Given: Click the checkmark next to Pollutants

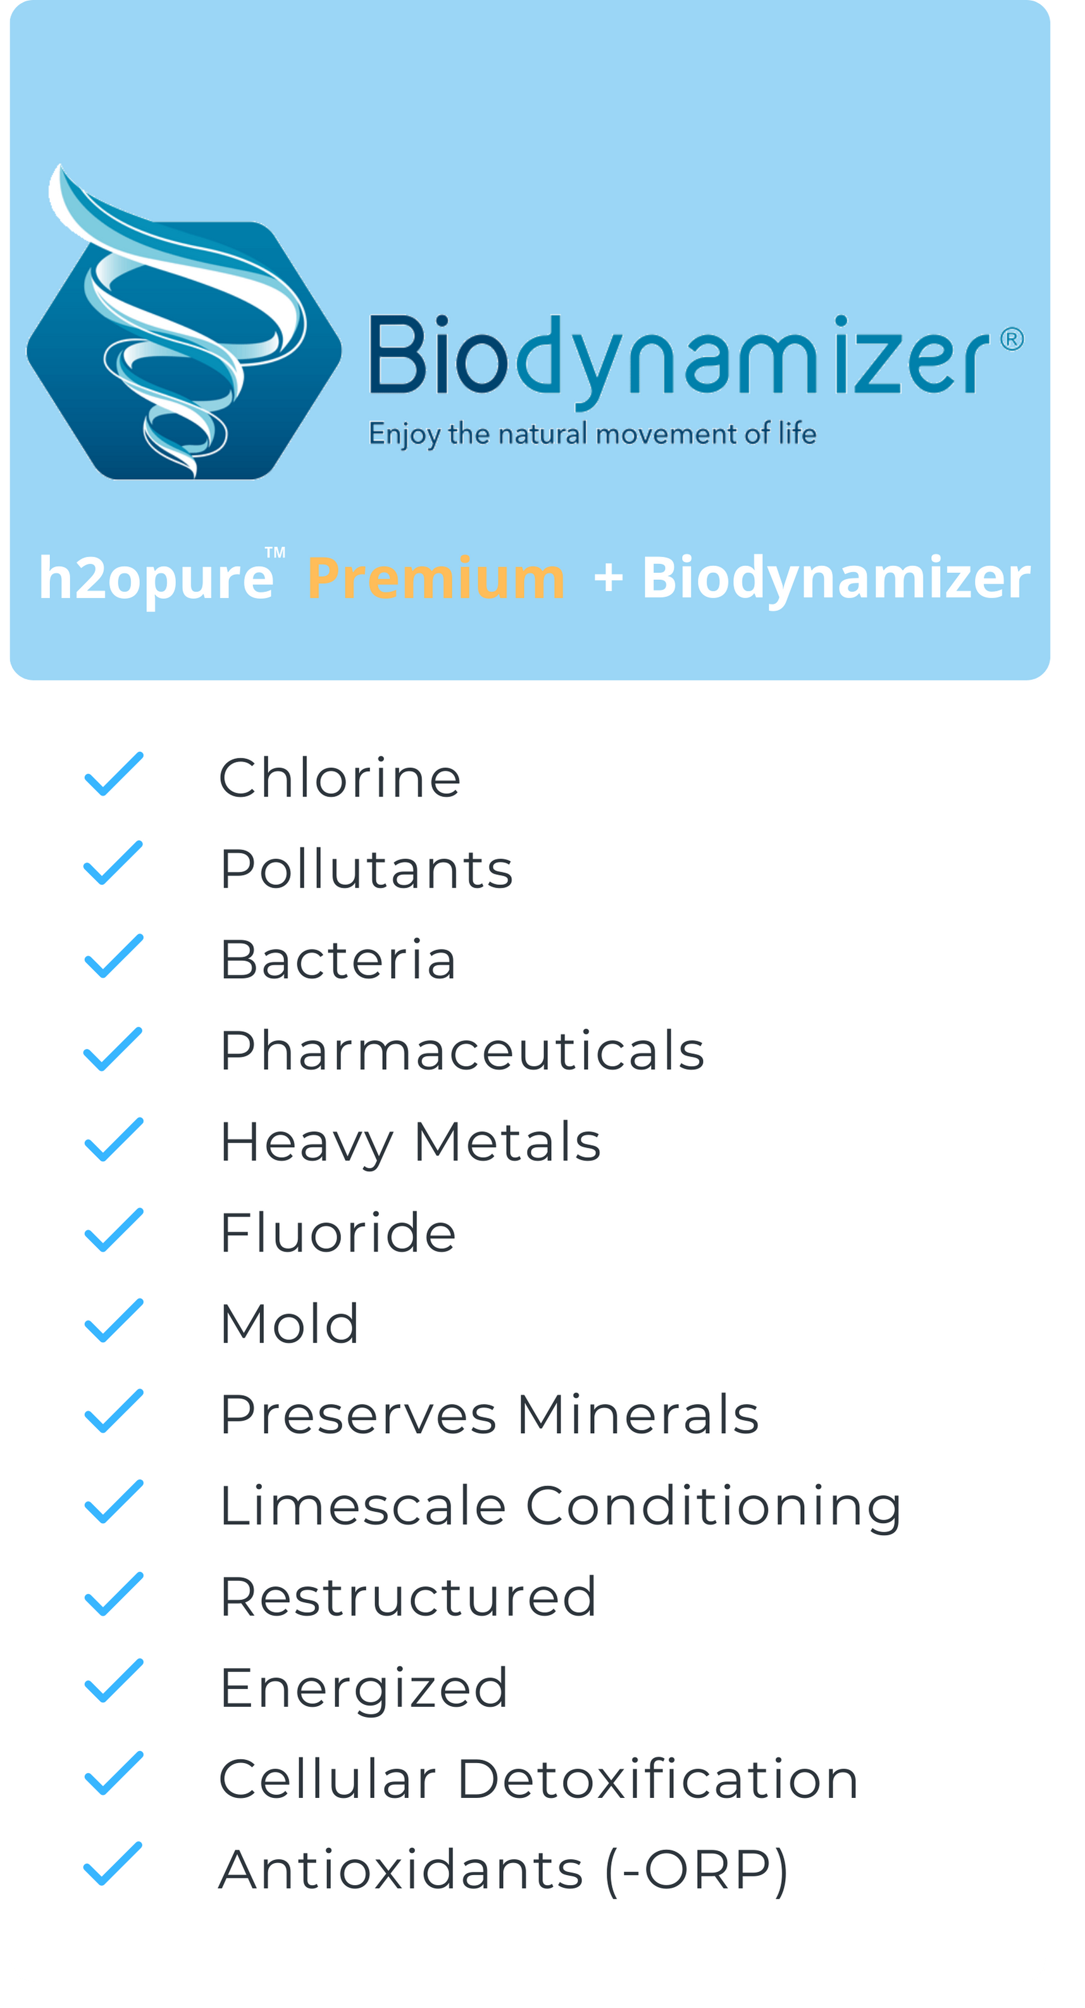Looking at the screenshot, I should click(x=114, y=863).
